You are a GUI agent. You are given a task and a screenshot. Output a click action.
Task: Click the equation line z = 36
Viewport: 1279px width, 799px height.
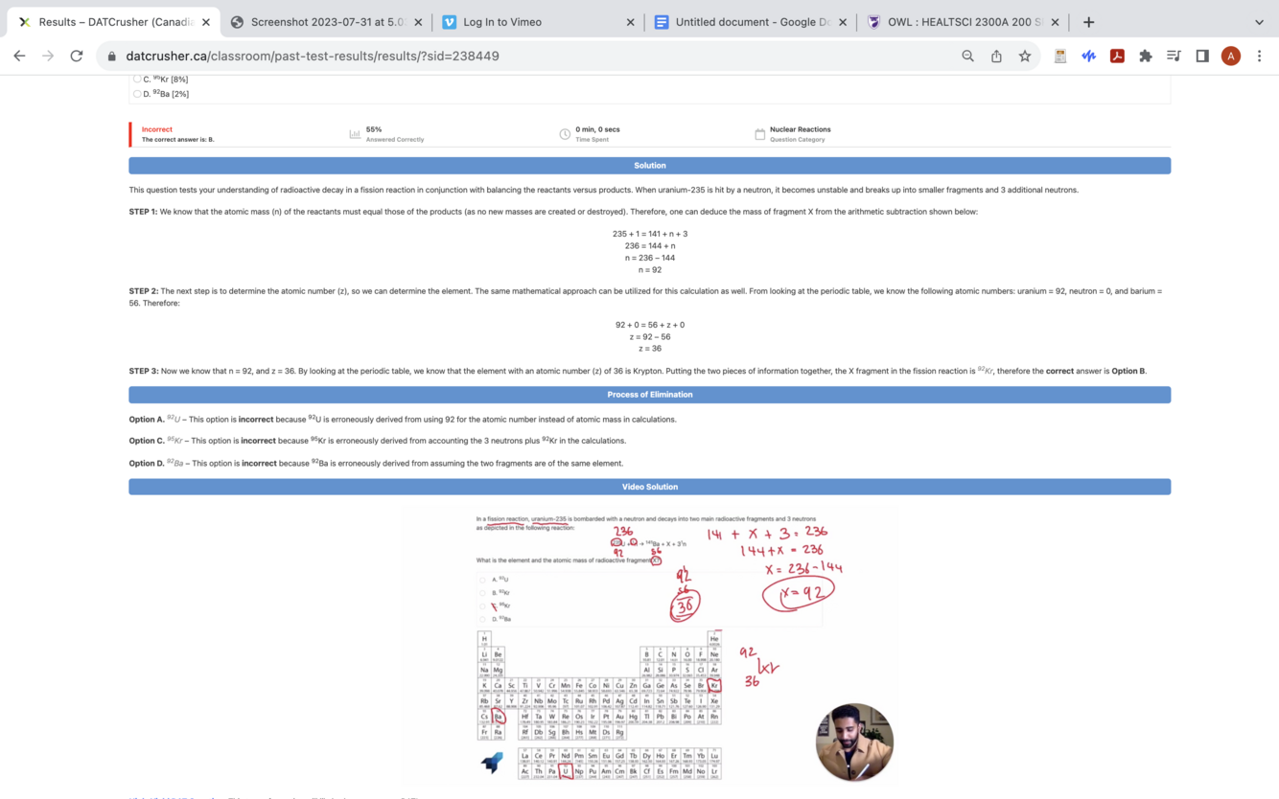point(649,349)
